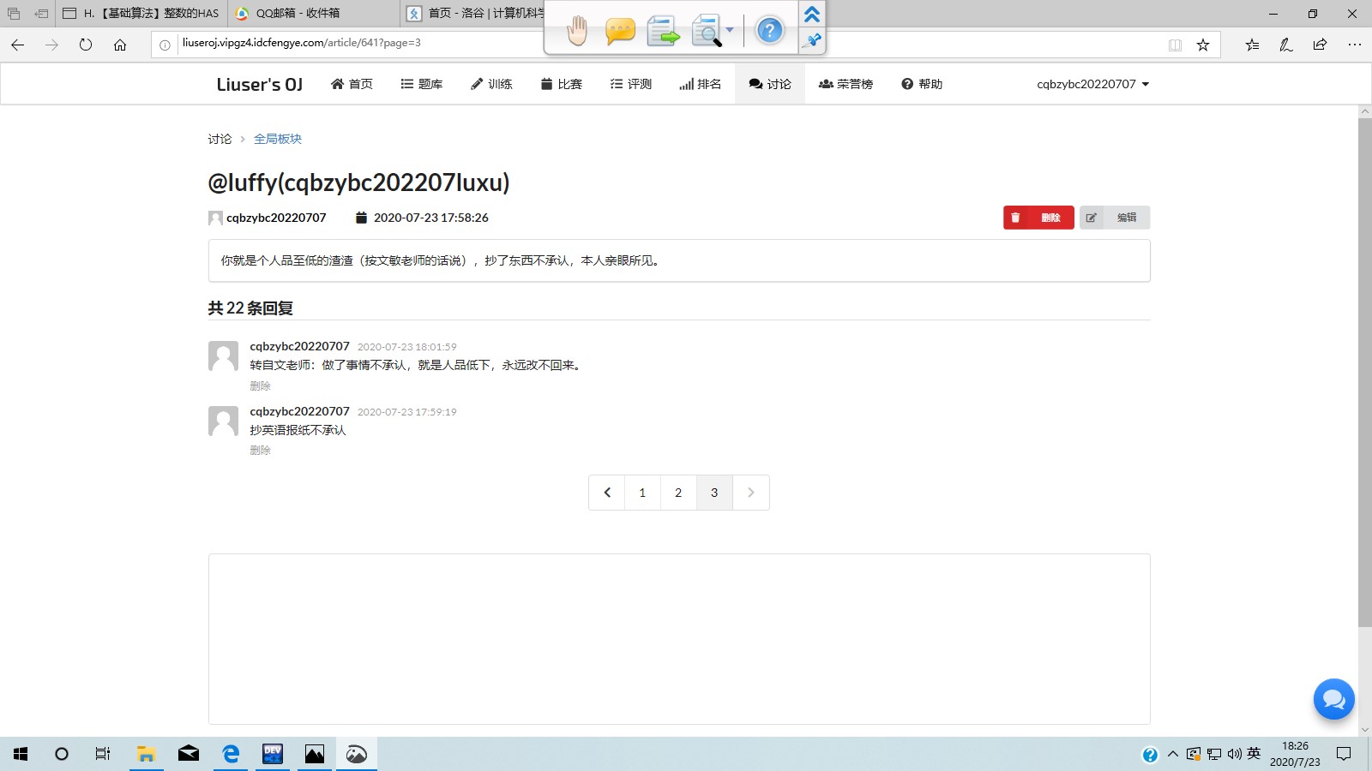
Task: Click the yellow speech bubble annotation icon
Action: click(620, 32)
